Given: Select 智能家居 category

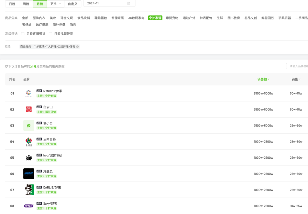Looking at the screenshot, I should (117, 18).
